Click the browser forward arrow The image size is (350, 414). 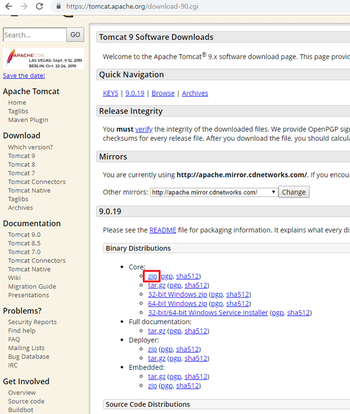point(24,7)
